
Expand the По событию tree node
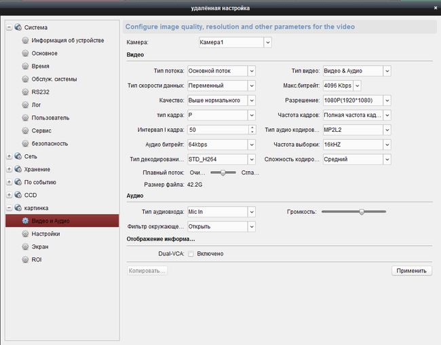(x=9, y=182)
